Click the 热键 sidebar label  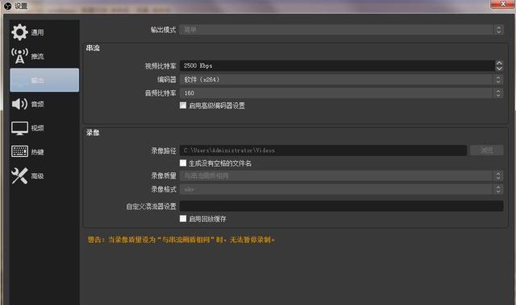click(37, 152)
